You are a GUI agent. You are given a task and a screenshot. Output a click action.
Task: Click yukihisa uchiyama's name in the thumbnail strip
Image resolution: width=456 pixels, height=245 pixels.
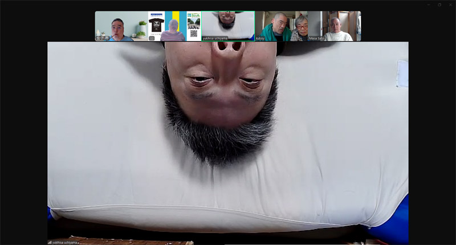click(215, 38)
